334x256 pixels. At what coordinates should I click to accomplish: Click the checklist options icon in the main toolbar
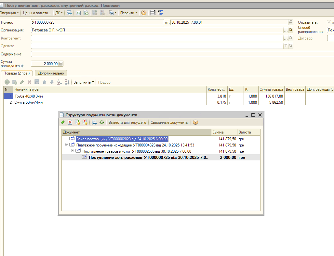(160, 13)
